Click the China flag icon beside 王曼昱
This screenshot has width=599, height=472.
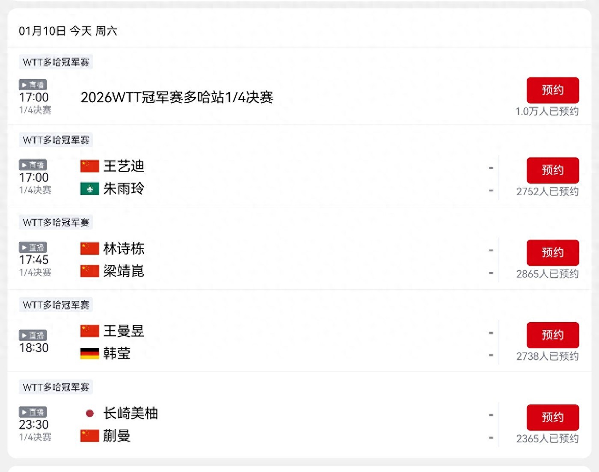pyautogui.click(x=89, y=330)
